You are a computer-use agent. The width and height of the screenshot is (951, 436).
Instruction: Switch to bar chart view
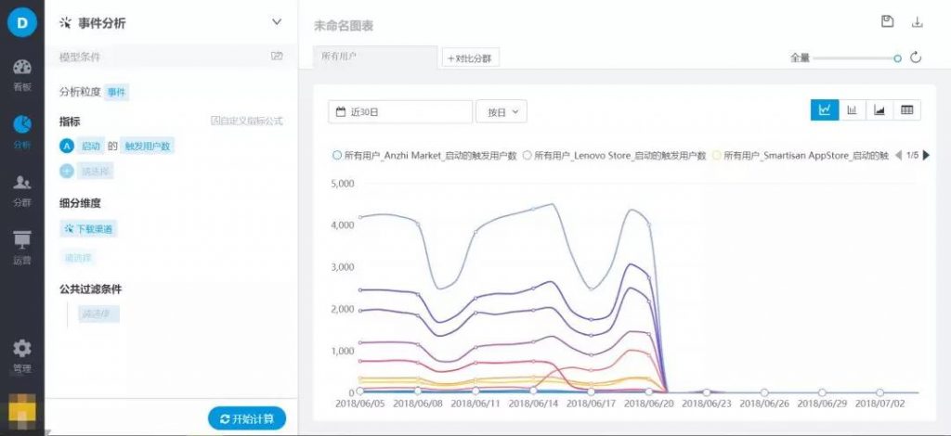click(853, 110)
